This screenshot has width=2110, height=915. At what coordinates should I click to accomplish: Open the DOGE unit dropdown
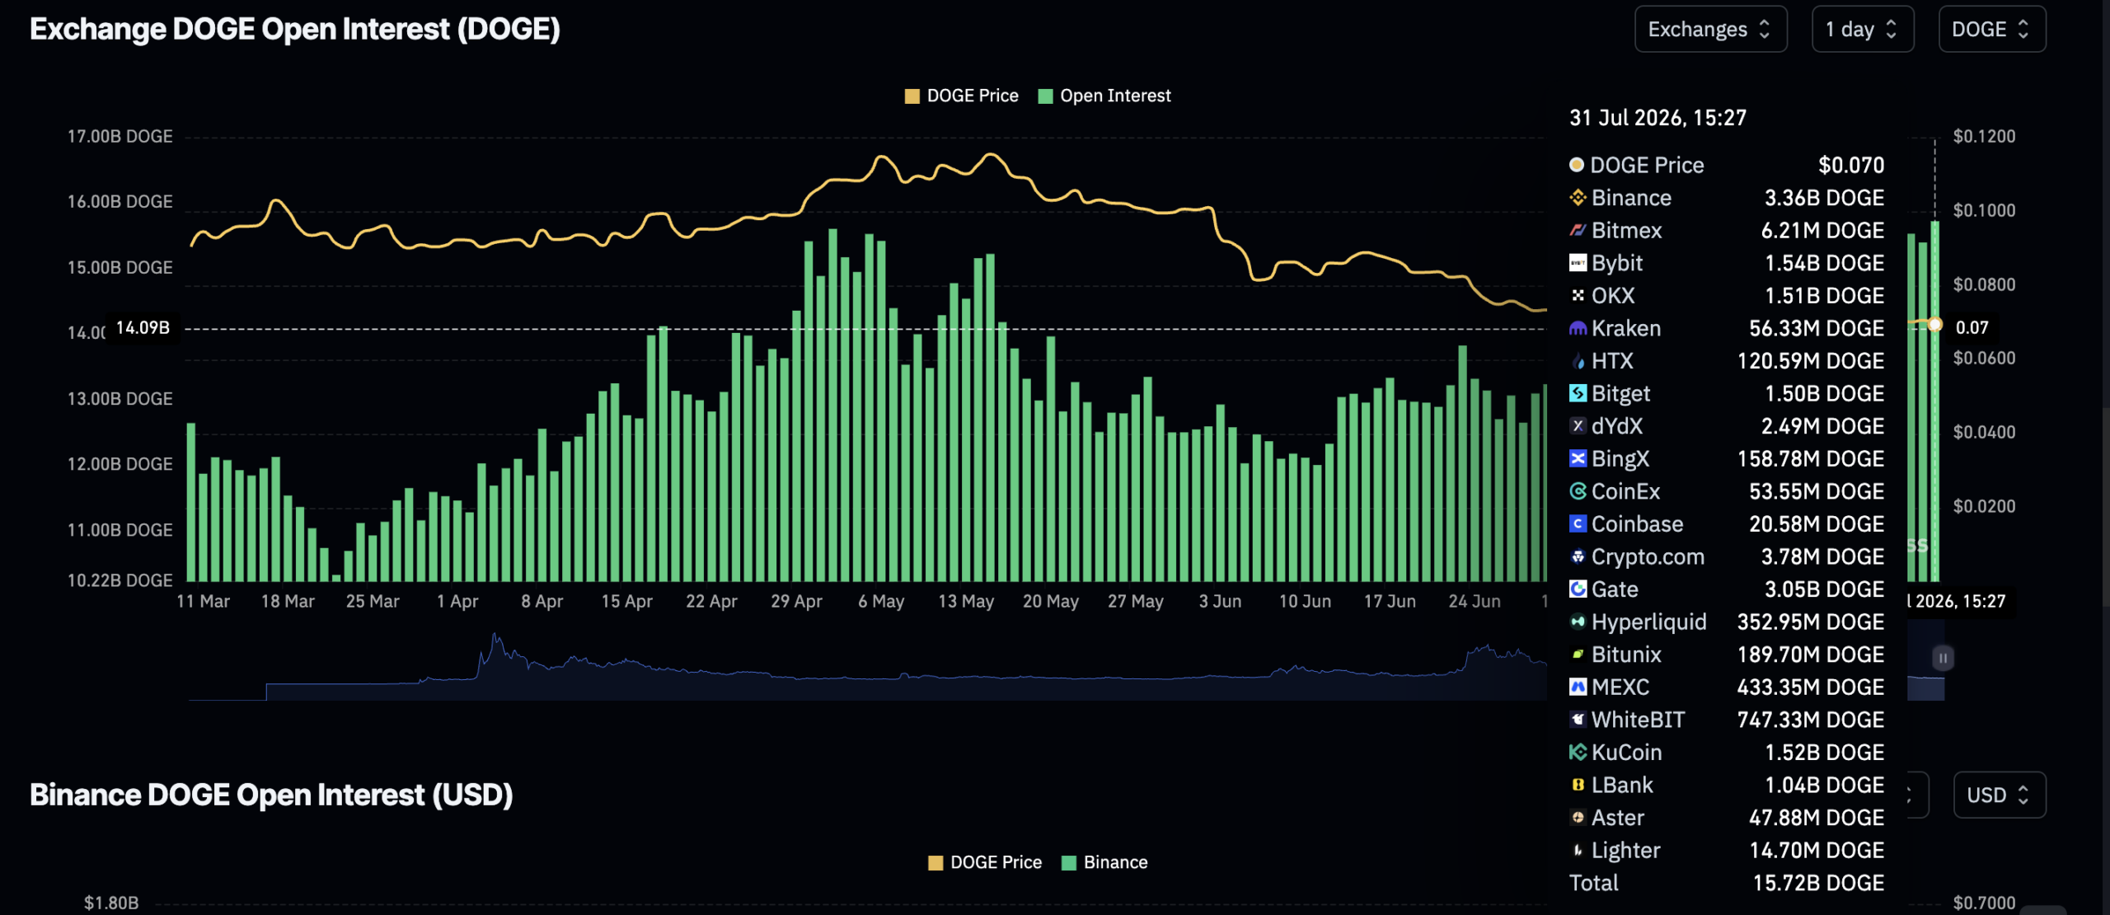click(1991, 30)
